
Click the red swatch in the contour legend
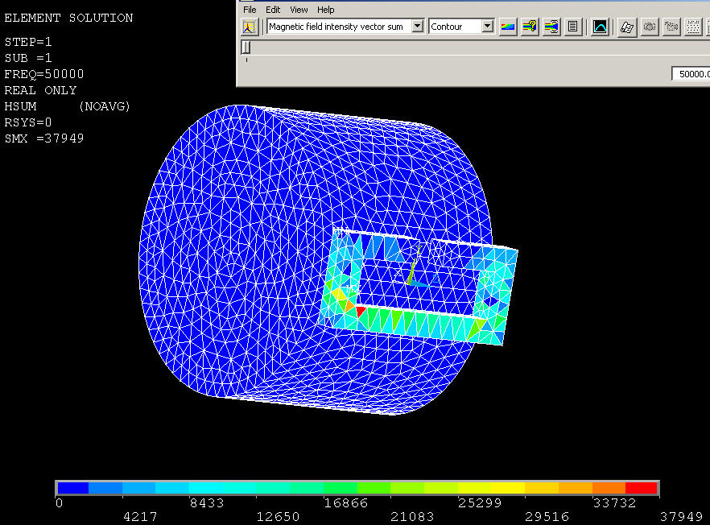642,488
